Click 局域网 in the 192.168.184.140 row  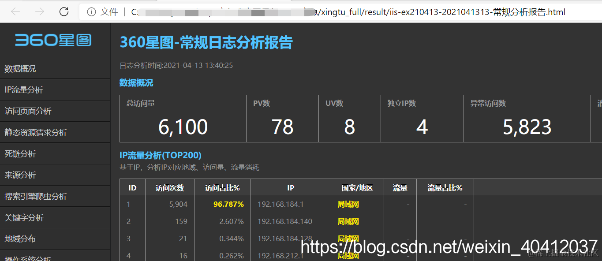(x=348, y=221)
